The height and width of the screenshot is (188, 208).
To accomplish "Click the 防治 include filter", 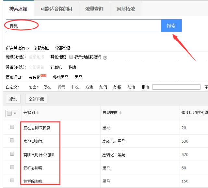I will pyautogui.click(x=131, y=87).
